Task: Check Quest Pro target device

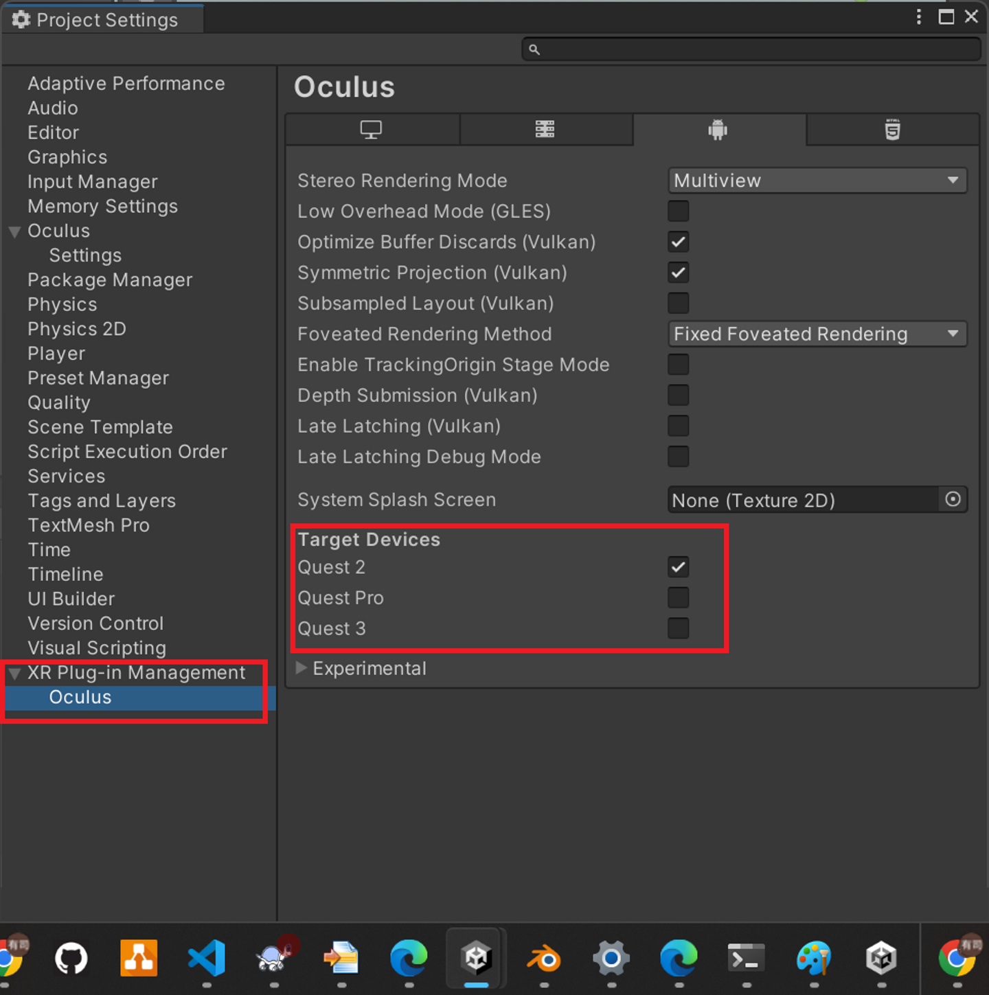Action: [x=678, y=597]
